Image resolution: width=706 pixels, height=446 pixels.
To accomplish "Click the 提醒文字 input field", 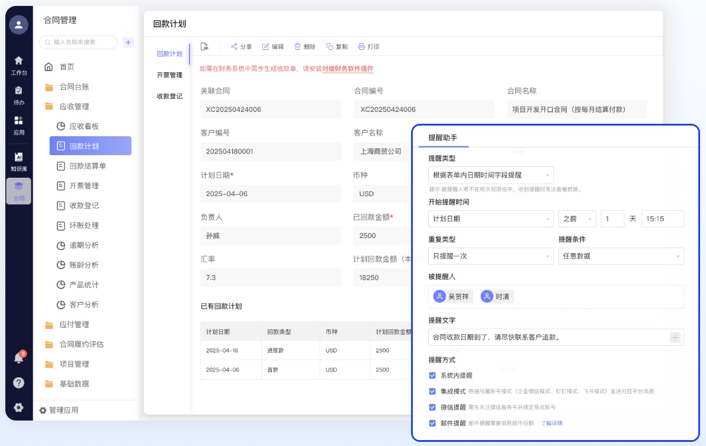I will pos(548,338).
